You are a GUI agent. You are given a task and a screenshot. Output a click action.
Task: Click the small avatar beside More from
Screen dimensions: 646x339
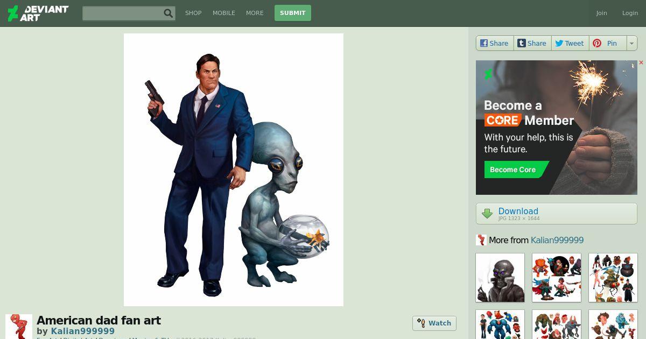(481, 240)
